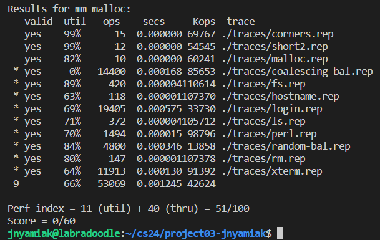This screenshot has width=380, height=240.
Task: Click the 'Kops' column header
Action: 204,22
